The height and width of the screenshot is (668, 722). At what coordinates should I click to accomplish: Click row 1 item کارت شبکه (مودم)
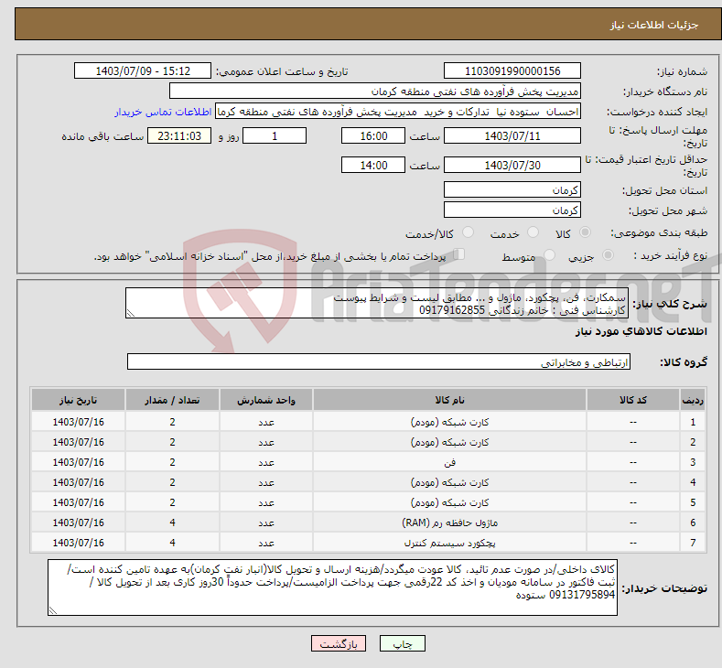[x=449, y=422]
